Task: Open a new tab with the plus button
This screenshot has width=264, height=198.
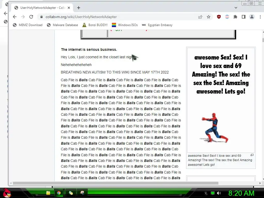Action: (x=78, y=7)
